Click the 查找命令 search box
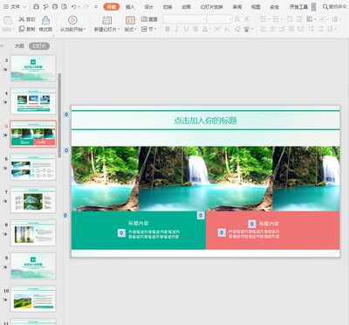 [x=335, y=6]
